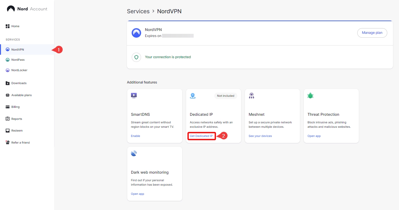Click the NordVPN round logo in header card

pos(136,33)
